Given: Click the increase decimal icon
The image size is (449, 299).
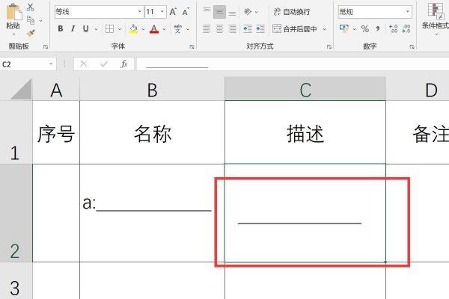Looking at the screenshot, I should pyautogui.click(x=394, y=28).
